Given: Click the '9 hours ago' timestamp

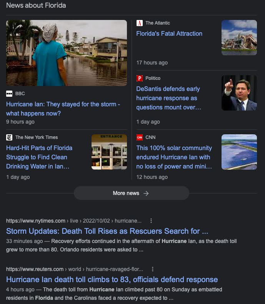Looking at the screenshot, I should pos(20,122).
